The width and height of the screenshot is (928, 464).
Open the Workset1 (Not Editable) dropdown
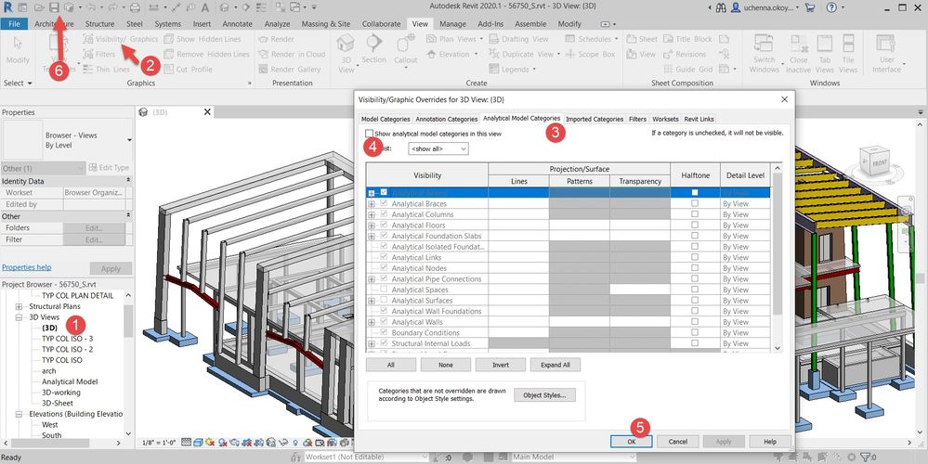point(364,457)
